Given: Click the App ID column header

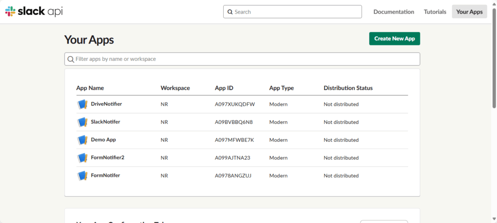Looking at the screenshot, I should [224, 88].
